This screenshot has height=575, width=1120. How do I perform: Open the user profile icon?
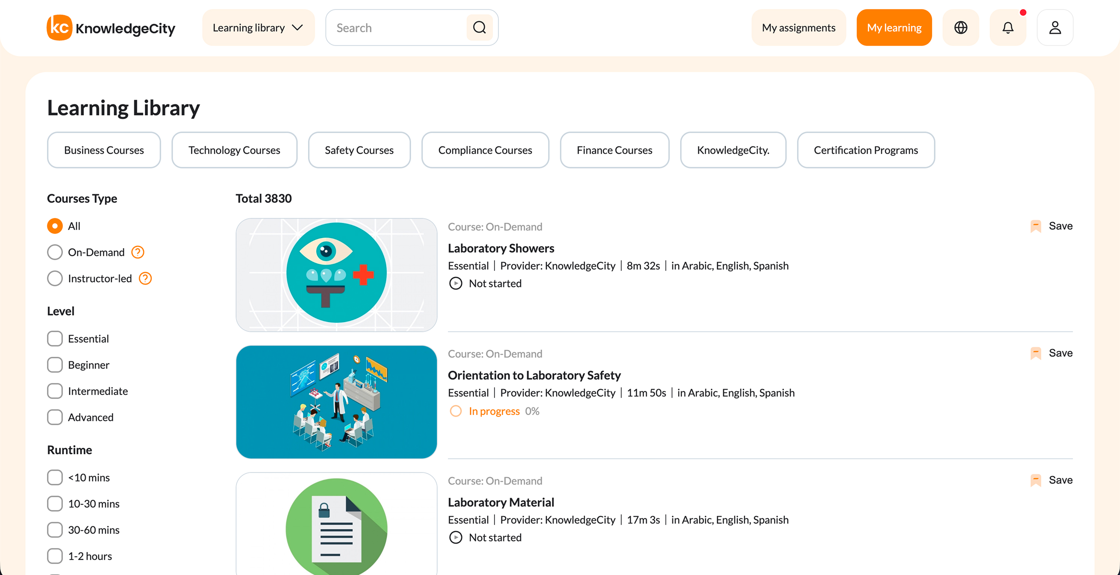1055,27
